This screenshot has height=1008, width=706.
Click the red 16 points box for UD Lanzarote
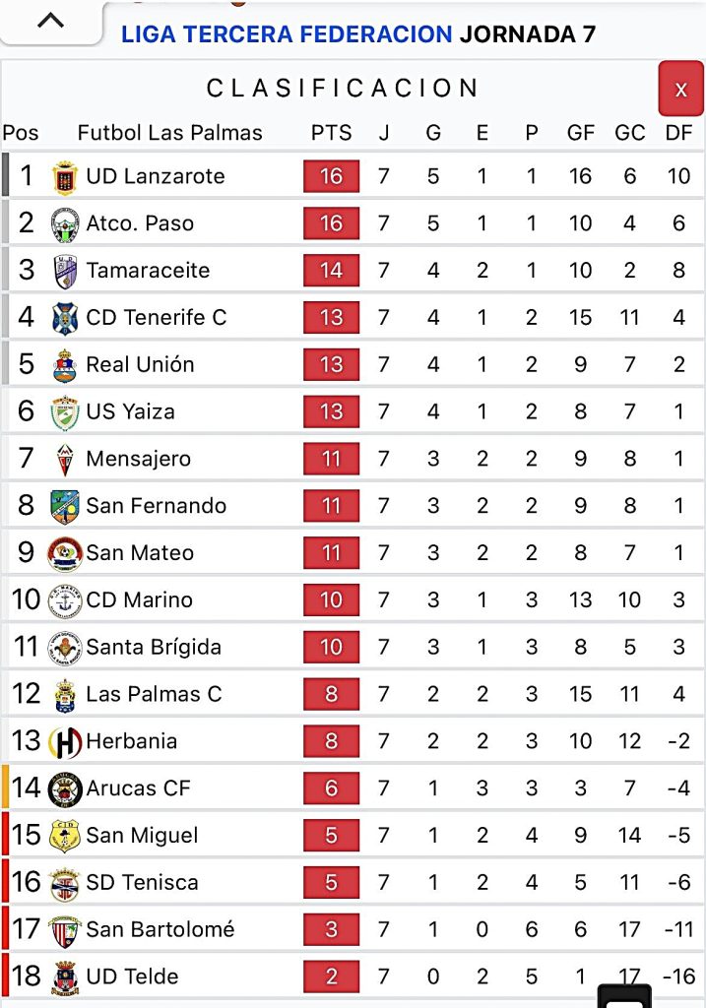tap(331, 176)
